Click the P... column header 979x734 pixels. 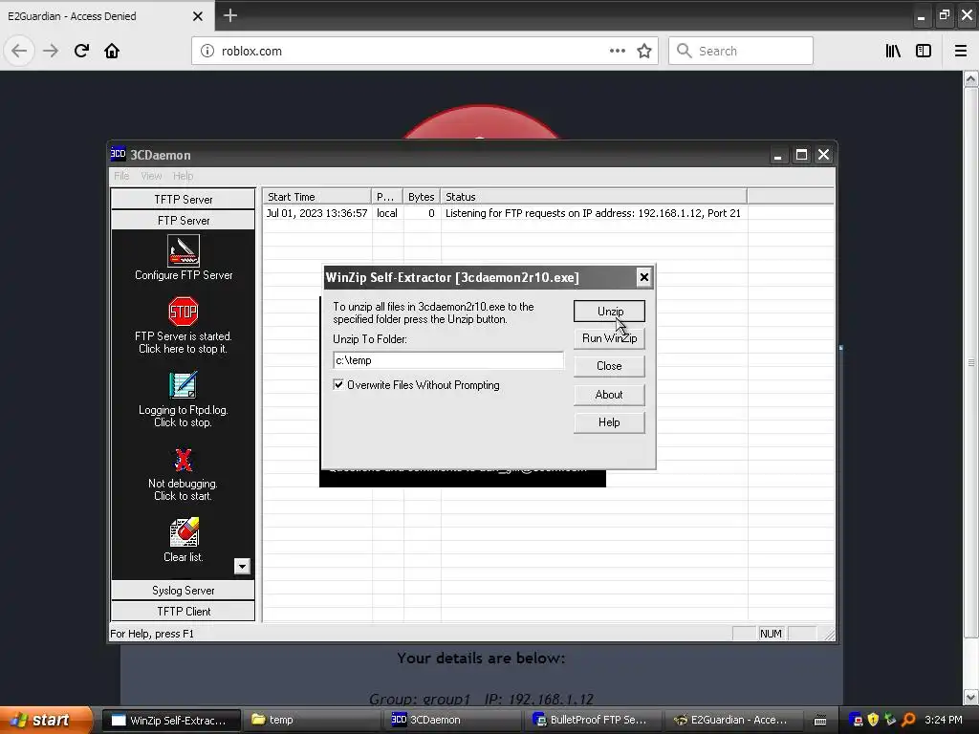pyautogui.click(x=386, y=197)
